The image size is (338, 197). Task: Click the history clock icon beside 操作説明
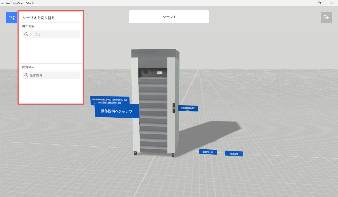pyautogui.click(x=26, y=75)
